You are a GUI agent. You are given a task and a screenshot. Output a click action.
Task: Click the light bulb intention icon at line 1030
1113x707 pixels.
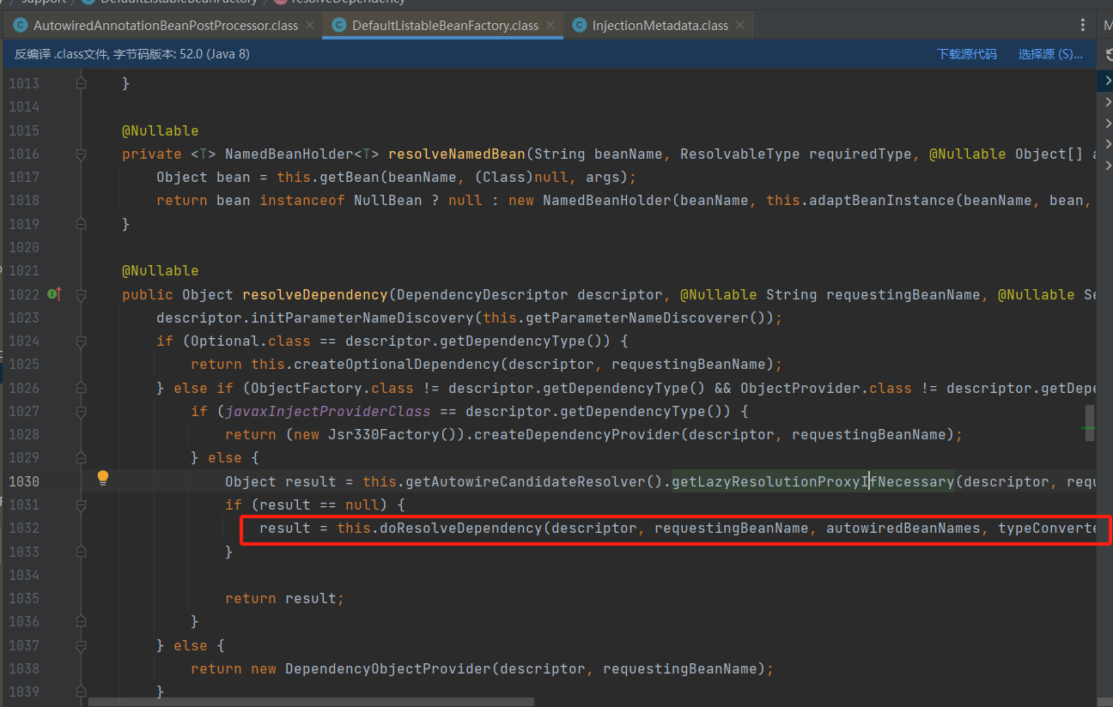tap(103, 478)
